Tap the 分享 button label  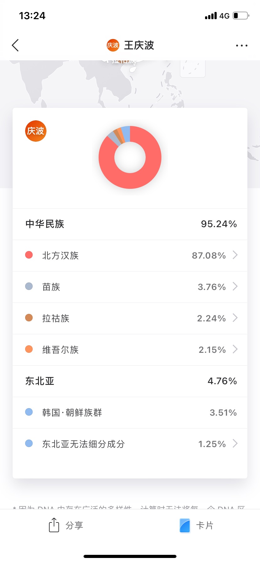(74, 525)
